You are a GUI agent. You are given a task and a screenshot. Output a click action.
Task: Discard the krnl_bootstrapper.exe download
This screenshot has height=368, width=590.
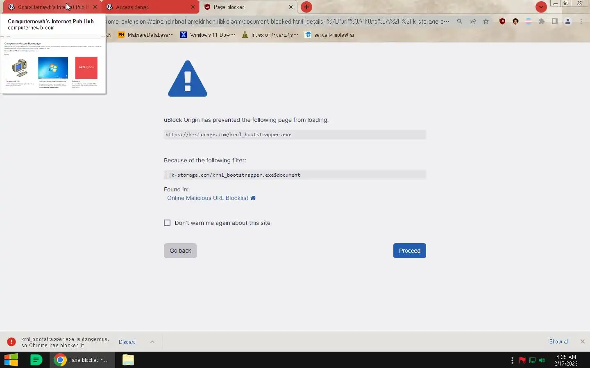(x=127, y=342)
